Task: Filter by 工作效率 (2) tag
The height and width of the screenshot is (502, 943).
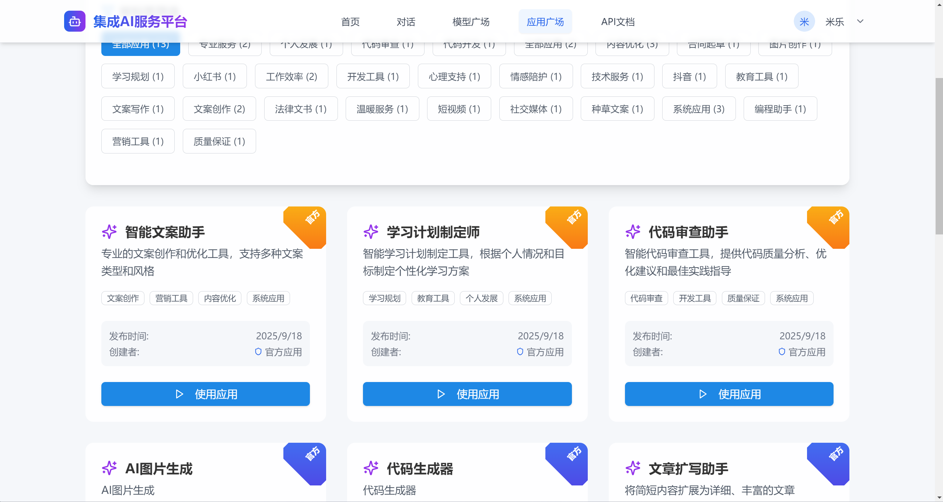Action: click(291, 76)
